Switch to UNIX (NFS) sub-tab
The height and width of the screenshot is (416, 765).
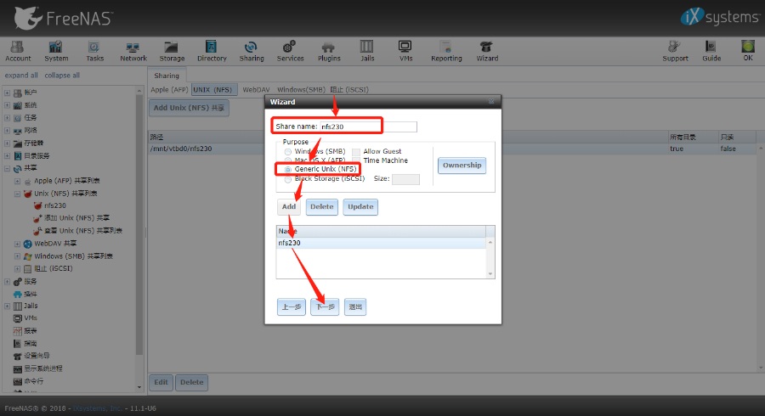tap(212, 90)
